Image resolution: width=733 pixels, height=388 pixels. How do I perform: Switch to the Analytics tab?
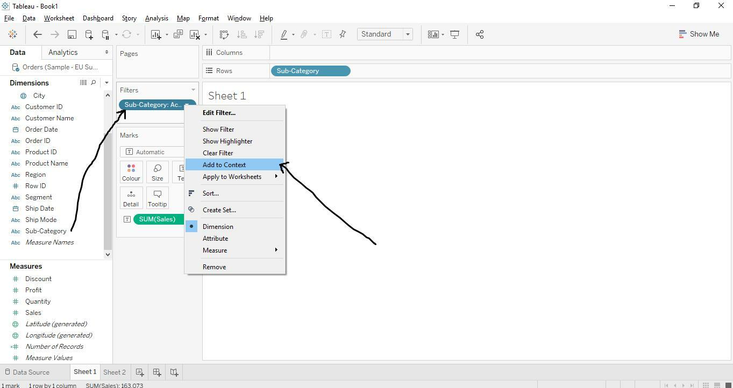click(x=63, y=52)
